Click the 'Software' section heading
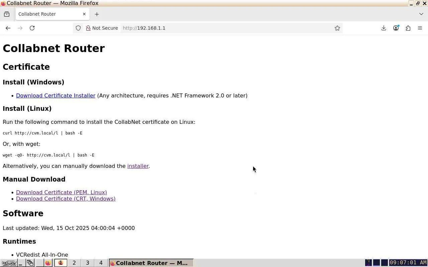This screenshot has width=428, height=267. pyautogui.click(x=23, y=213)
